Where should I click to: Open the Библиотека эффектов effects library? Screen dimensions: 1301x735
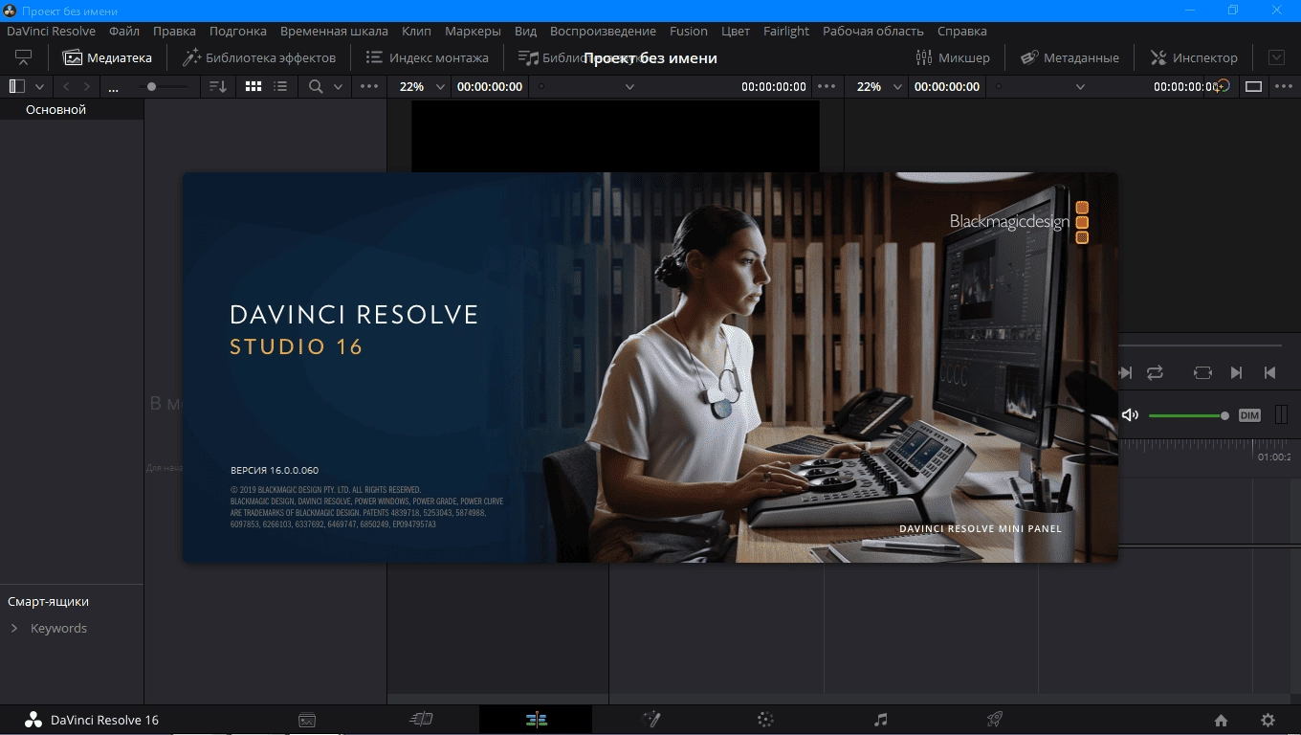pos(259,57)
